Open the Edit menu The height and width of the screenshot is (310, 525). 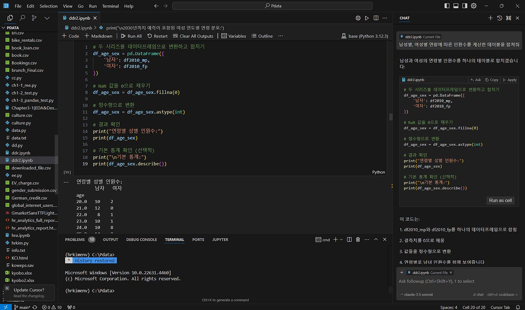pyautogui.click(x=31, y=6)
